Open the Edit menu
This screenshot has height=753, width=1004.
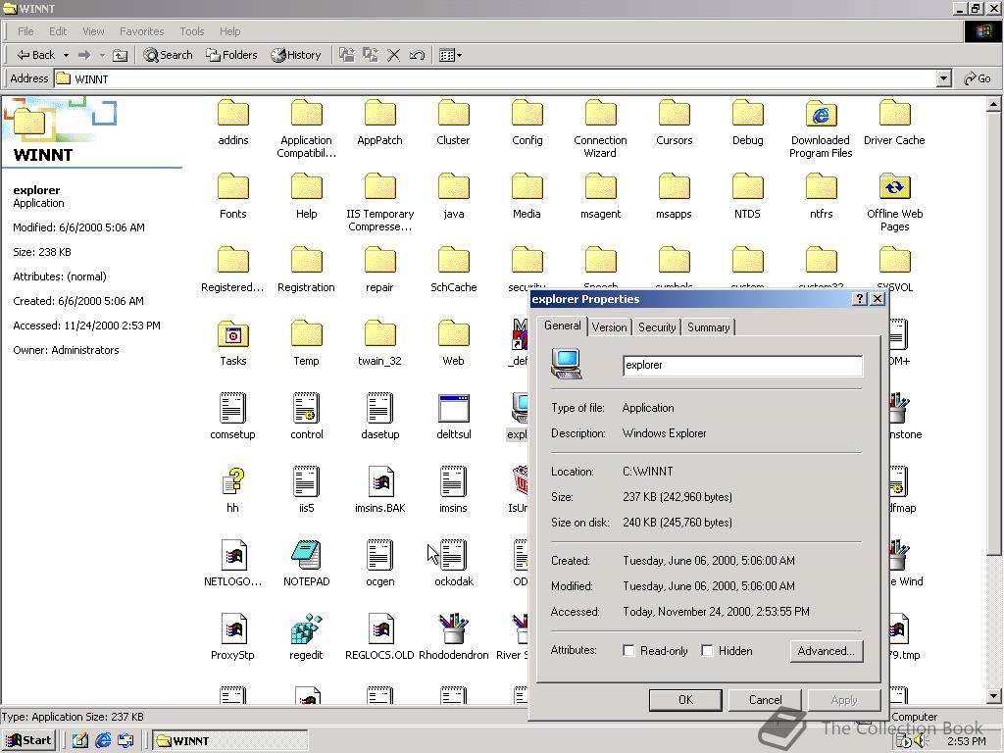point(58,31)
